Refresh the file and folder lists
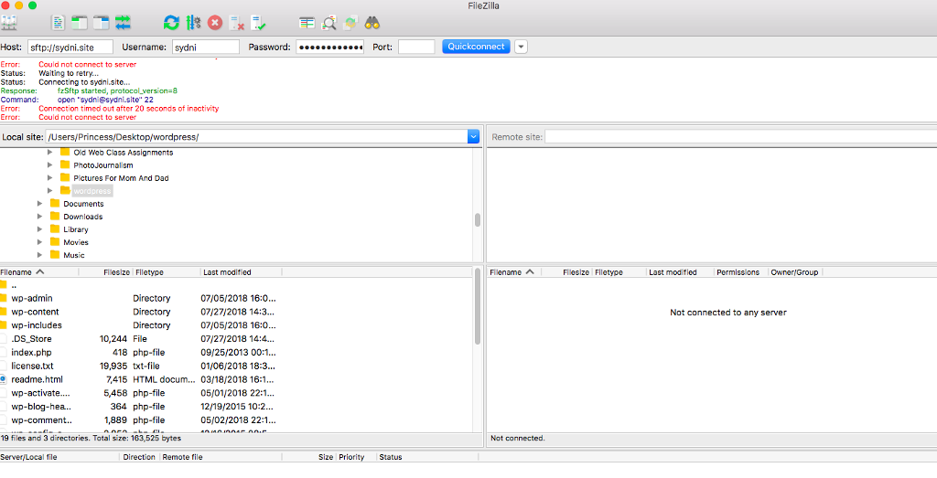Viewport: 937px width, 478px height. (171, 22)
